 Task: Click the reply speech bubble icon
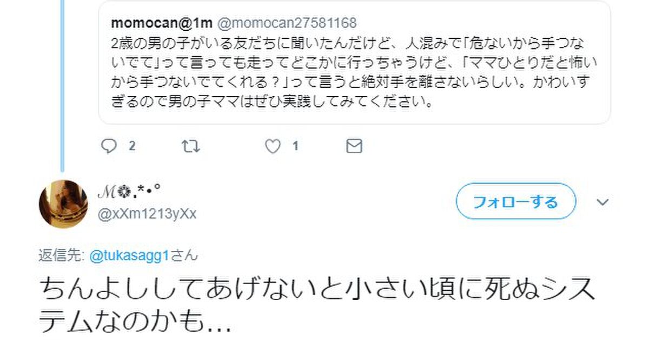[x=109, y=146]
